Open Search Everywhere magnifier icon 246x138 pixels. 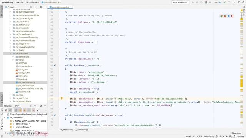(x=243, y=2)
